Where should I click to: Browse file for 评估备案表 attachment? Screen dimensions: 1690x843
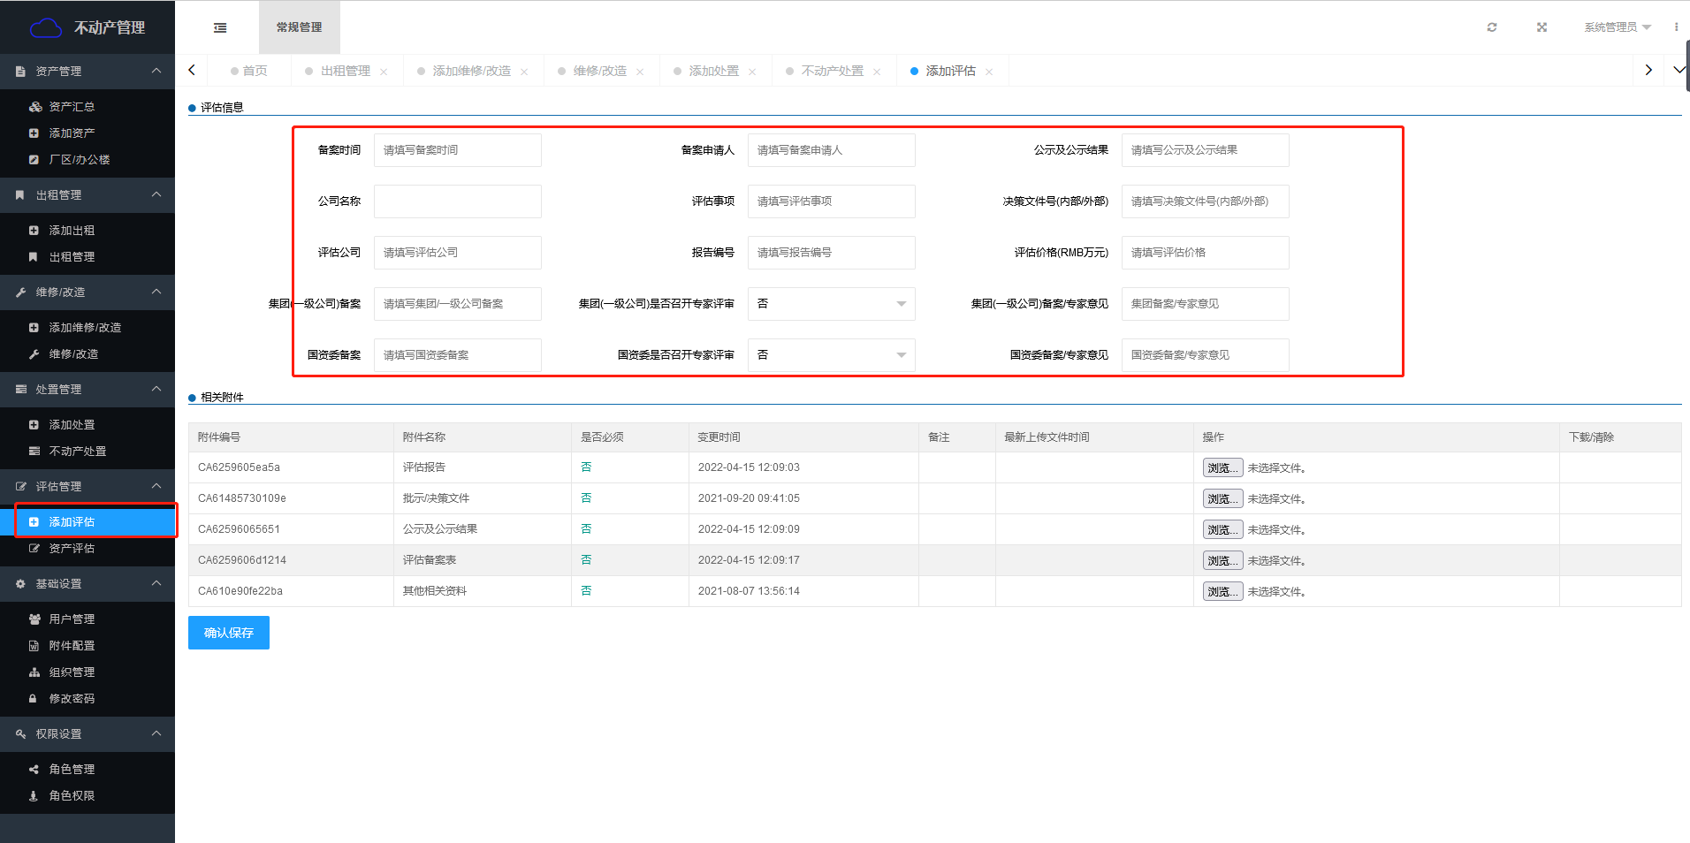click(1222, 561)
